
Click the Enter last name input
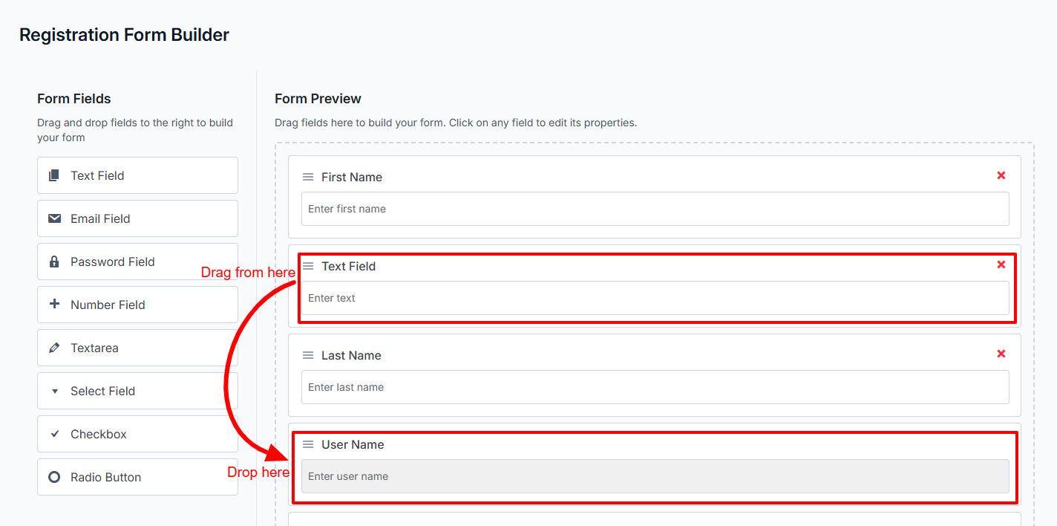click(x=655, y=387)
